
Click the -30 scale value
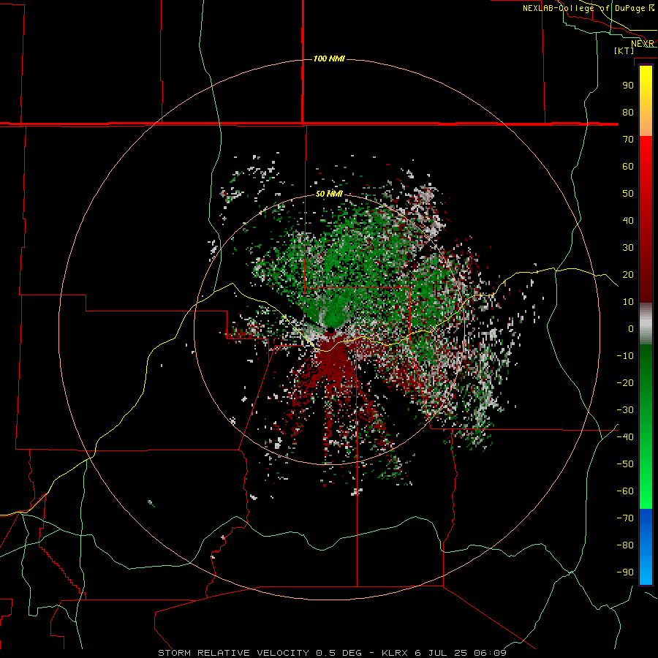(625, 410)
